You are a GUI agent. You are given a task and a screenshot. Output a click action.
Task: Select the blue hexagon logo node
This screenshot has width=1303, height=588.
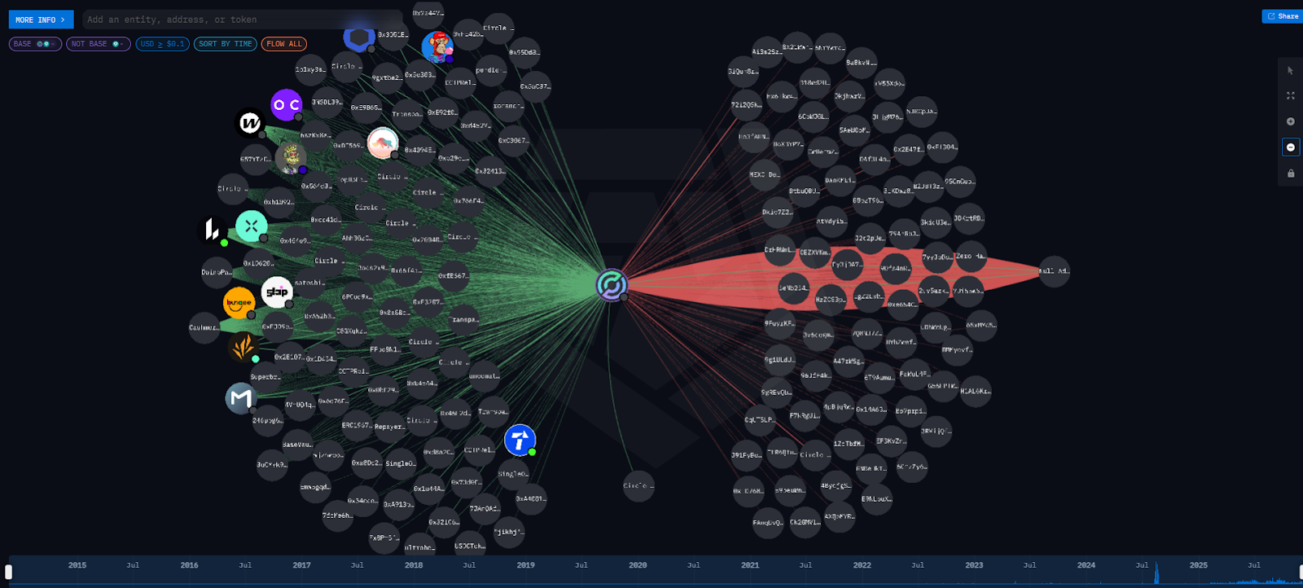[x=359, y=37]
